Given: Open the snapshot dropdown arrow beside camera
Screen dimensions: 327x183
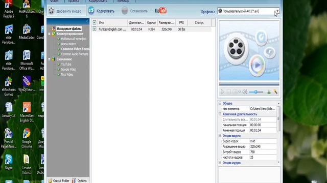Looking at the screenshot, I should coord(240,91).
